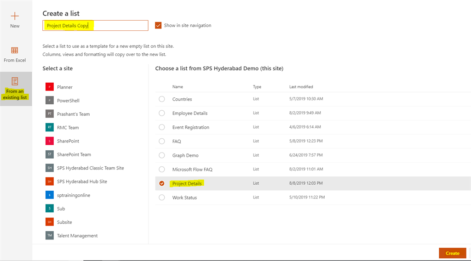Image resolution: width=471 pixels, height=261 pixels.
Task: Select the Work Status radio button
Action: click(162, 198)
